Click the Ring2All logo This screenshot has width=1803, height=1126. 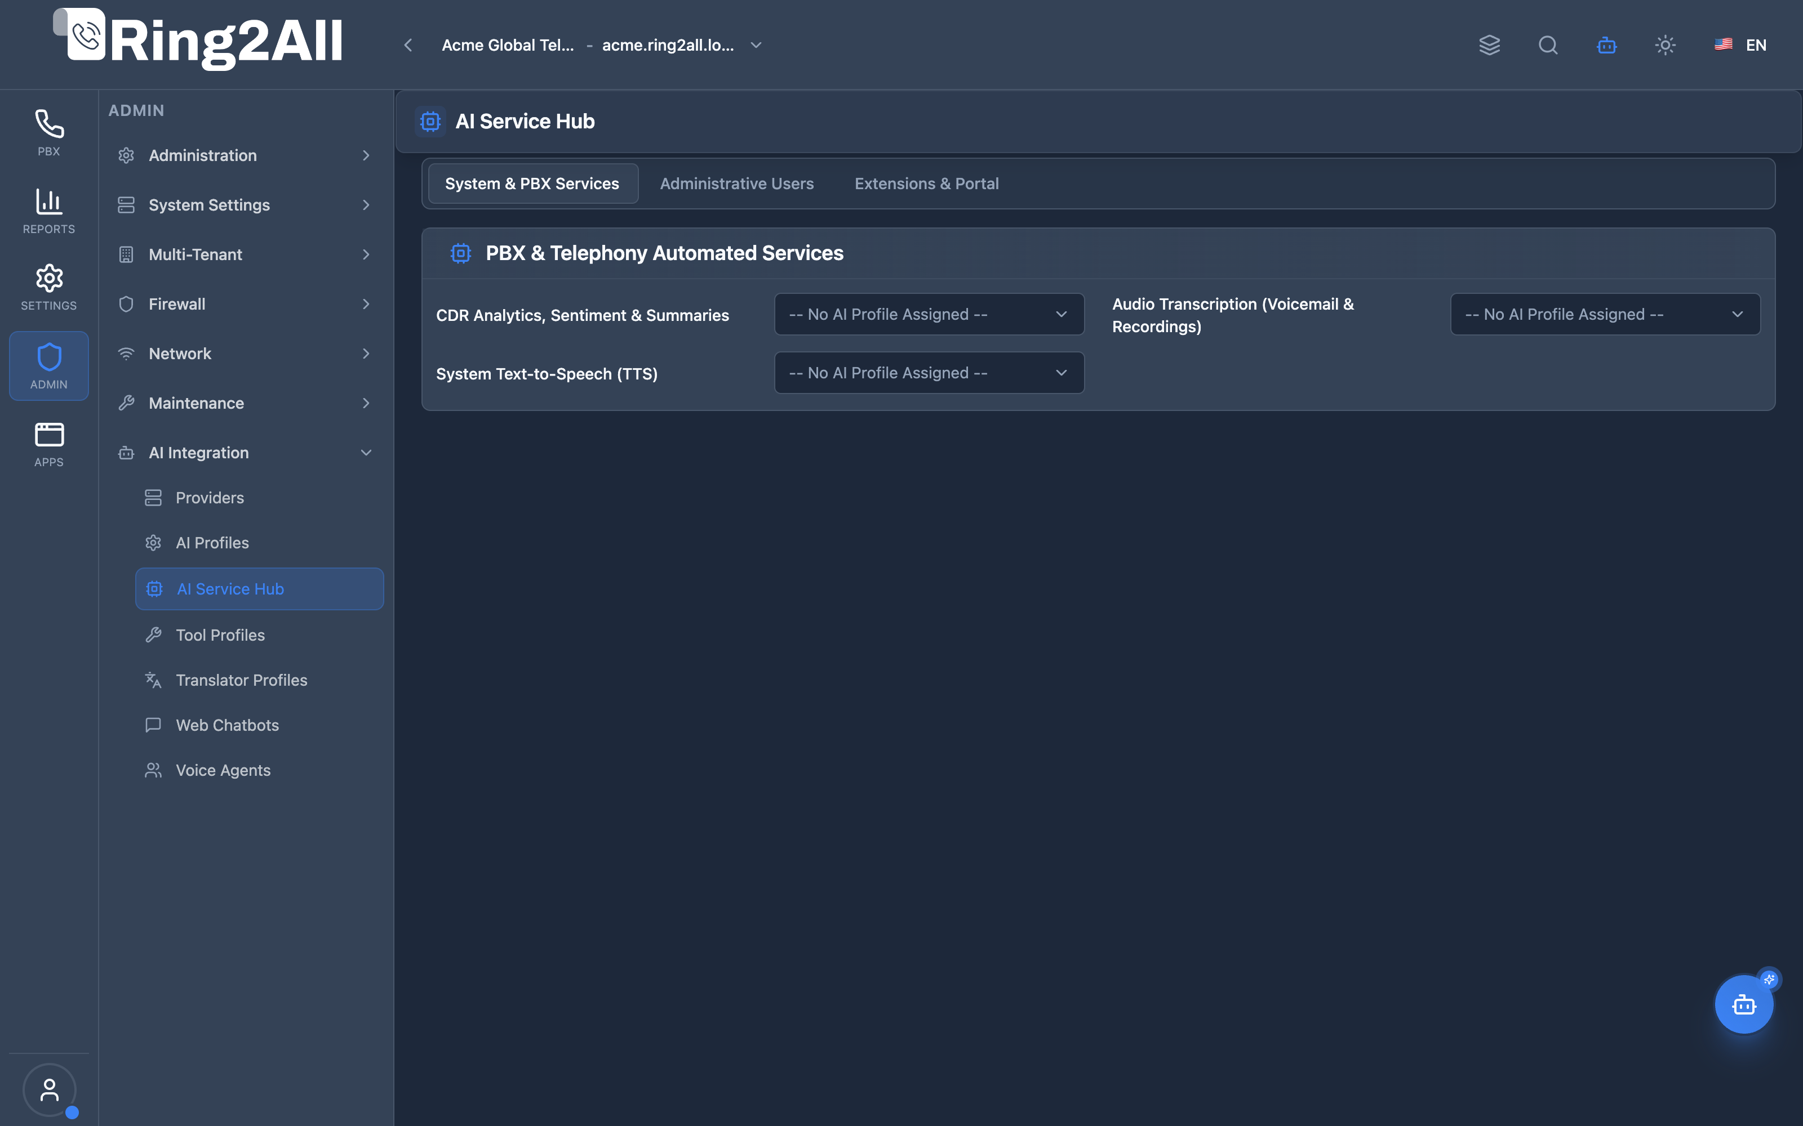pos(198,40)
